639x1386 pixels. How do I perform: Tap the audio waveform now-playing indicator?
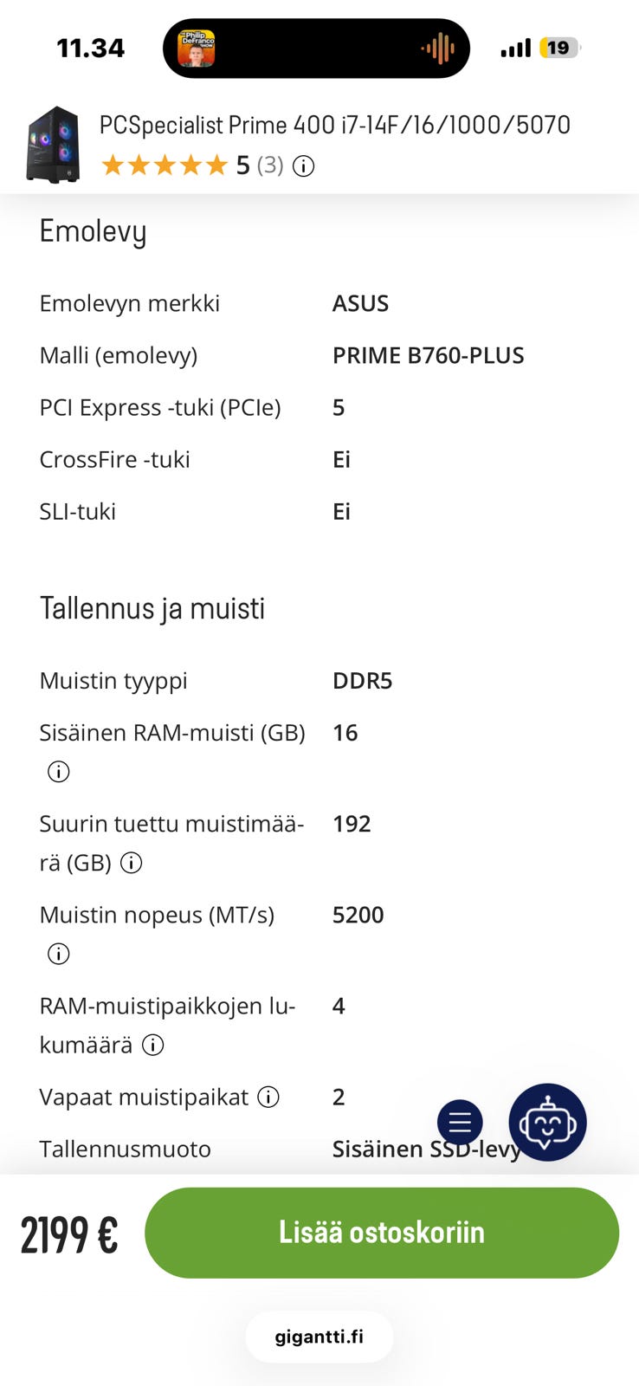(438, 49)
